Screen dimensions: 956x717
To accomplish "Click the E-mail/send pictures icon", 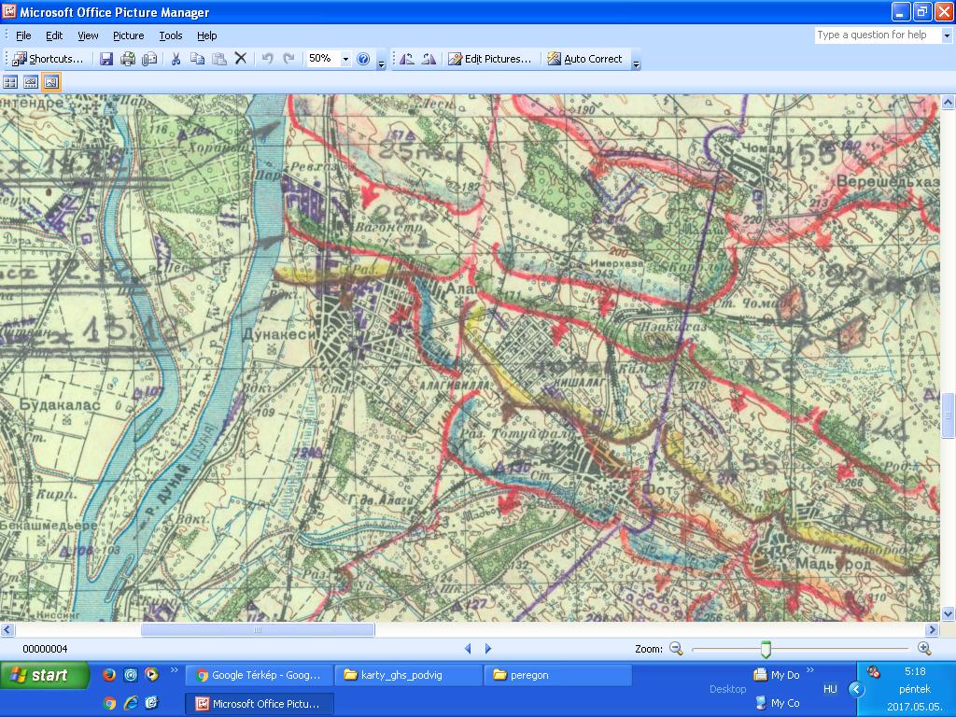I will coord(149,59).
